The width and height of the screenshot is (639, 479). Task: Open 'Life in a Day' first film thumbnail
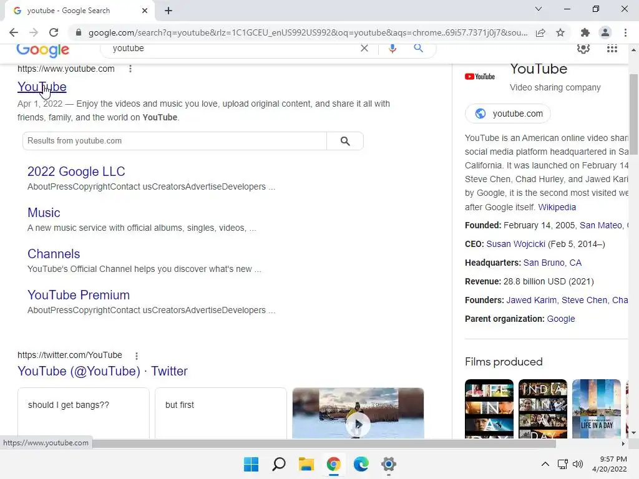coord(489,409)
